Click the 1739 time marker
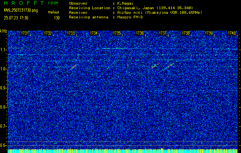 (209, 33)
